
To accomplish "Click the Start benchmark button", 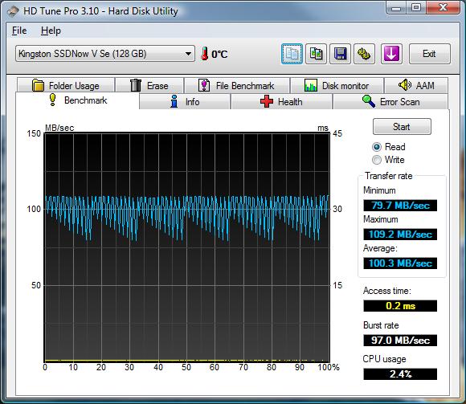I will tap(402, 127).
